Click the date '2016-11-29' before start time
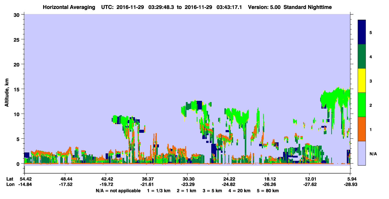This screenshot has width=389, height=199. click(130, 7)
